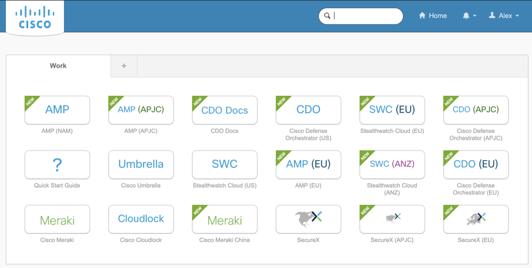Viewport: 532px width, 268px height.
Task: Open the SecureX (EU) map tile
Action: [x=476, y=219]
